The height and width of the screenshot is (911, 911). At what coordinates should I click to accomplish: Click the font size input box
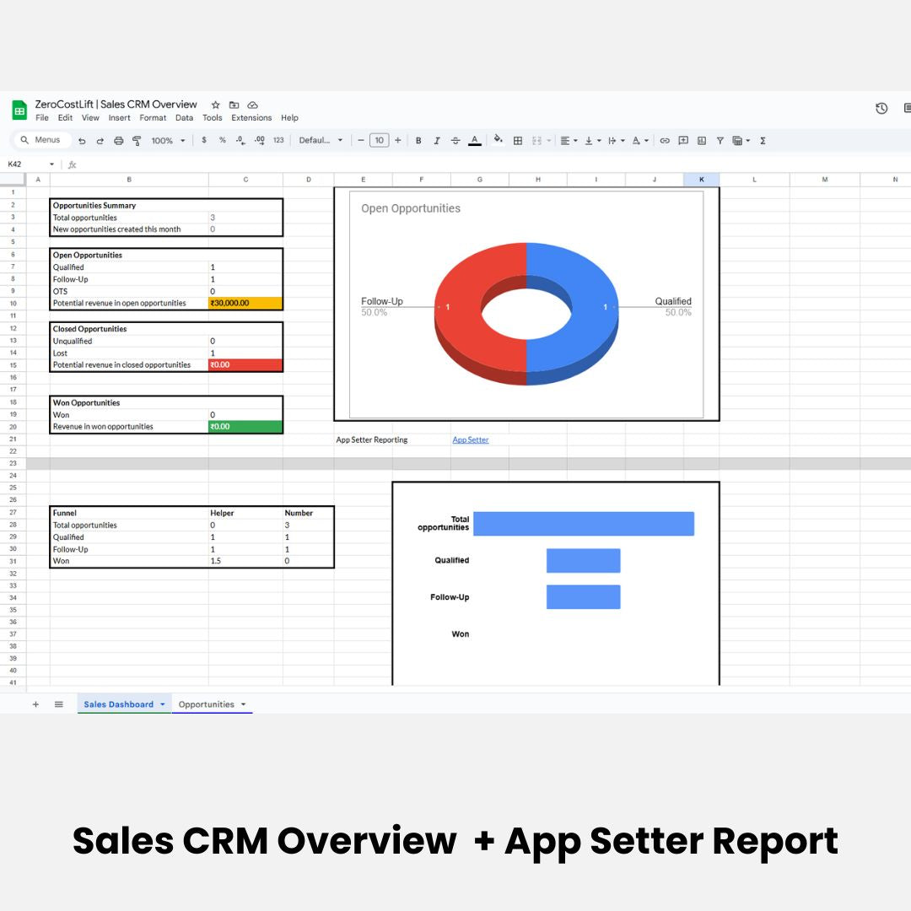[x=379, y=141]
